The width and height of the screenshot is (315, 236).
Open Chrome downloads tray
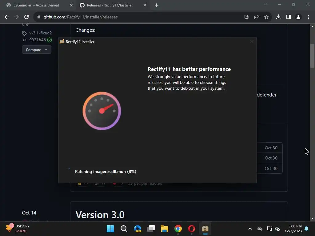tap(279, 17)
